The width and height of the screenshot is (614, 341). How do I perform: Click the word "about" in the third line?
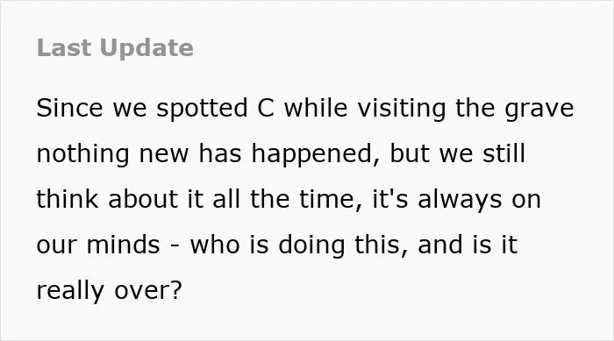143,198
